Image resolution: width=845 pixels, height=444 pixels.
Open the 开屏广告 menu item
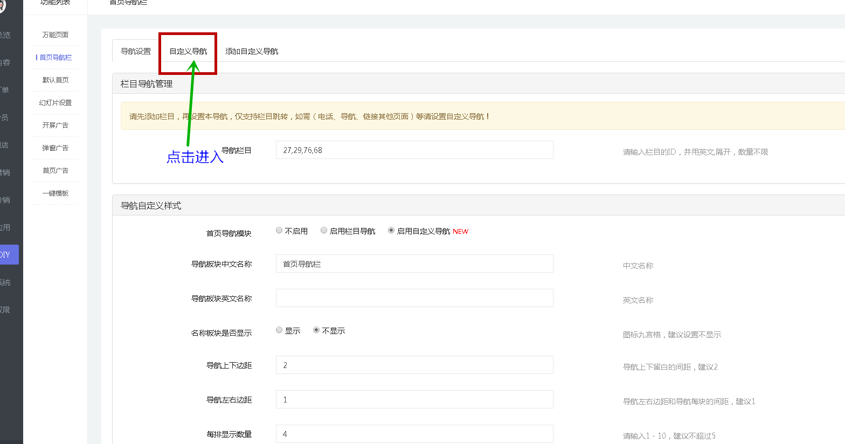(56, 126)
